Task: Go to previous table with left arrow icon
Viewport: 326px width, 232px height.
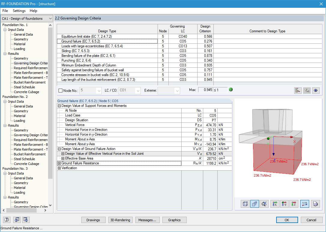Action: coord(17,219)
